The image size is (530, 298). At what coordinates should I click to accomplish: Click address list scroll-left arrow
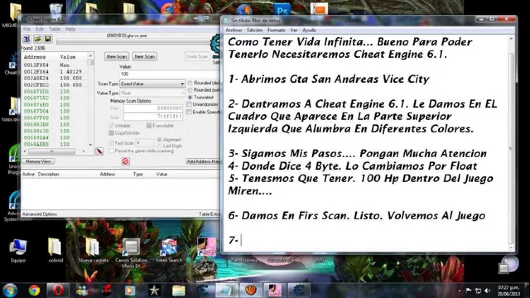click(x=24, y=151)
